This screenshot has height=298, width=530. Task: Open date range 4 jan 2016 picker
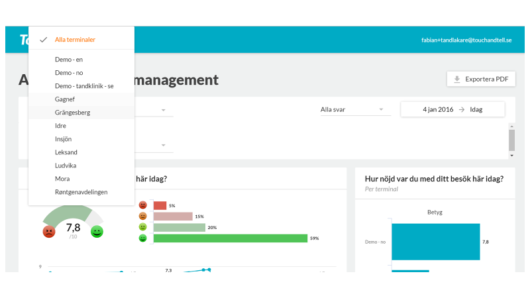click(x=452, y=109)
